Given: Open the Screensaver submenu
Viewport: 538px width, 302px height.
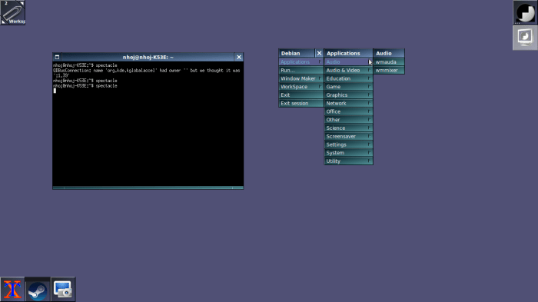Looking at the screenshot, I should tap(349, 136).
